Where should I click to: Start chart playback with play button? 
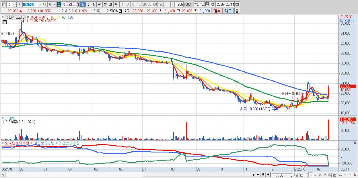click(254, 175)
